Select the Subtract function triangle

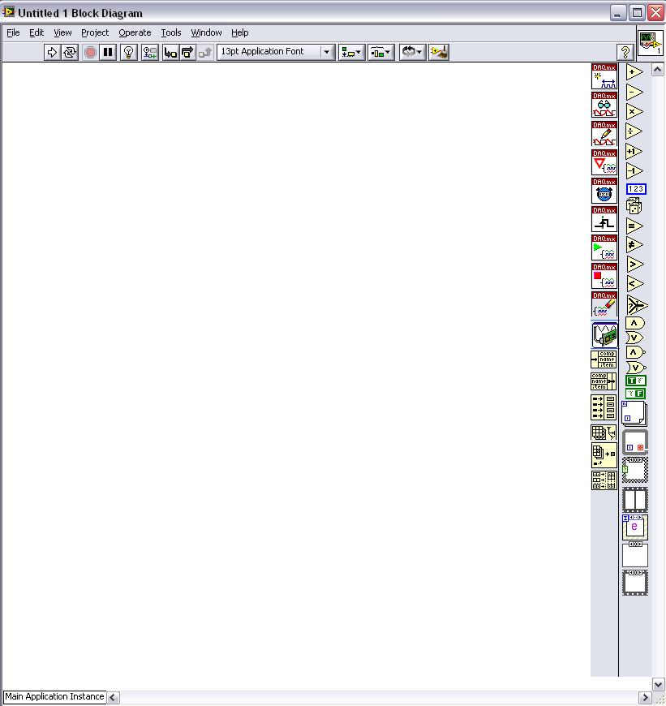(634, 93)
